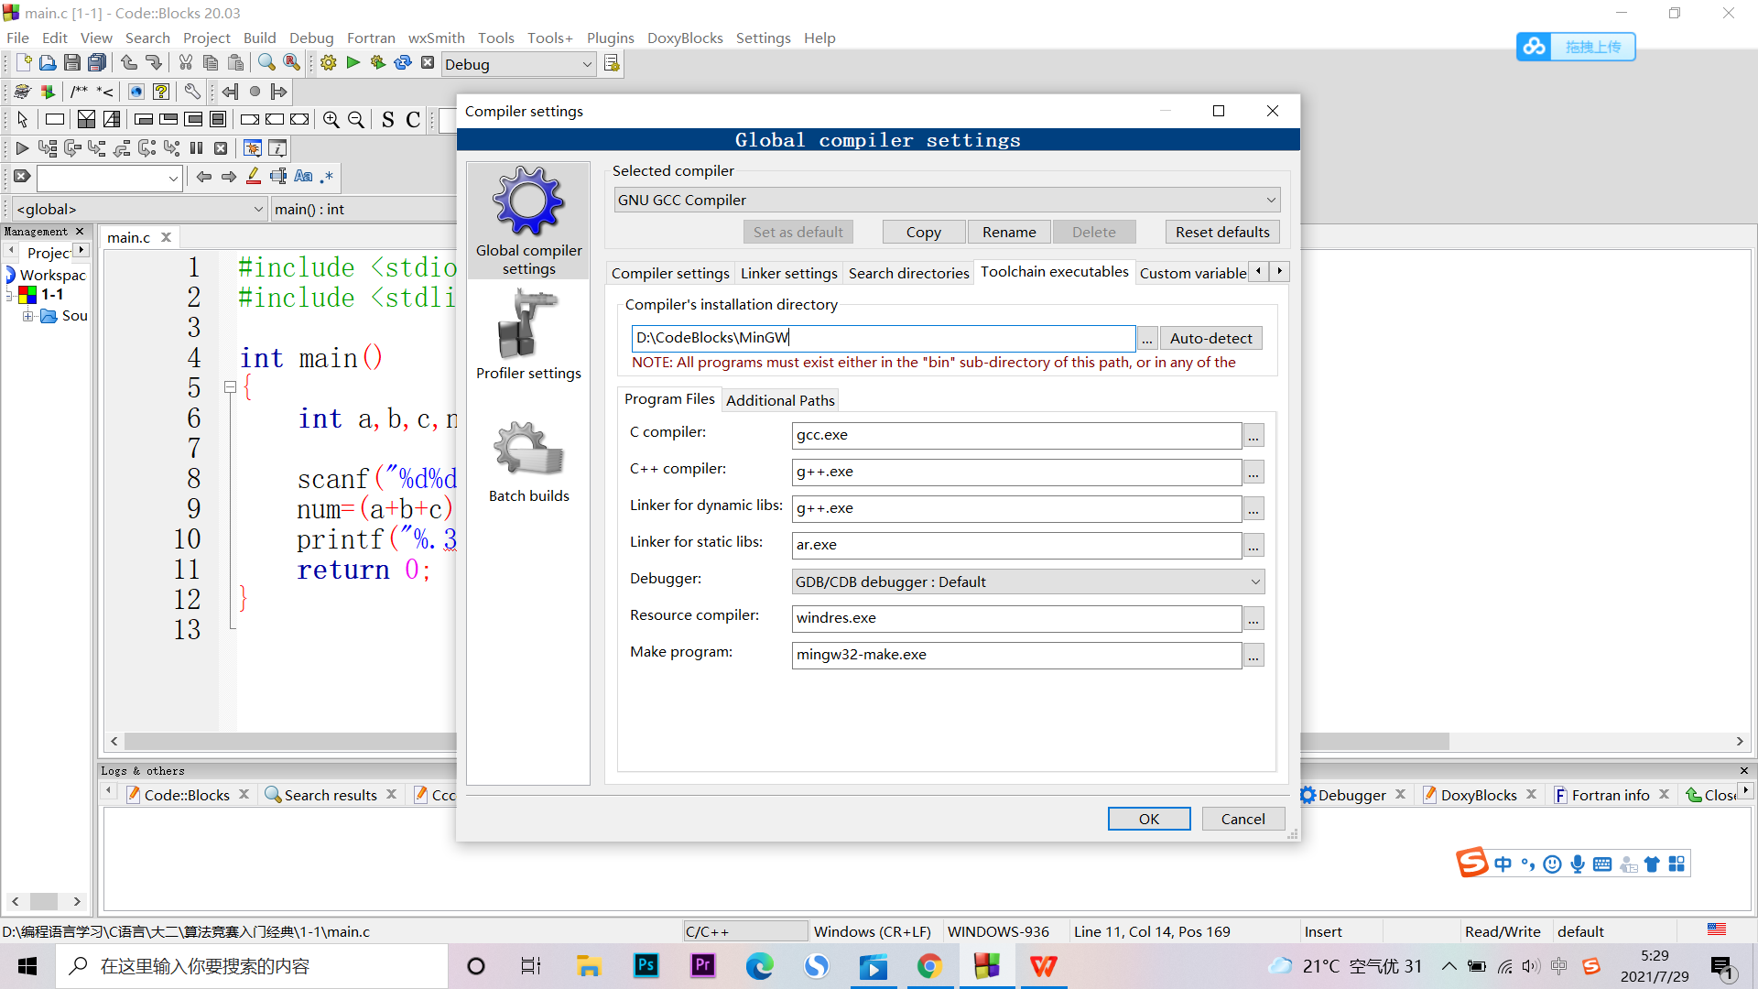Click the Reset defaults button

point(1222,233)
